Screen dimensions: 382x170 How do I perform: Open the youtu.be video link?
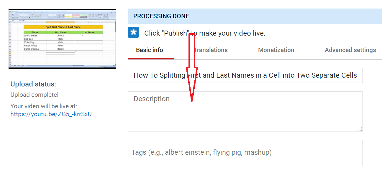(51, 114)
